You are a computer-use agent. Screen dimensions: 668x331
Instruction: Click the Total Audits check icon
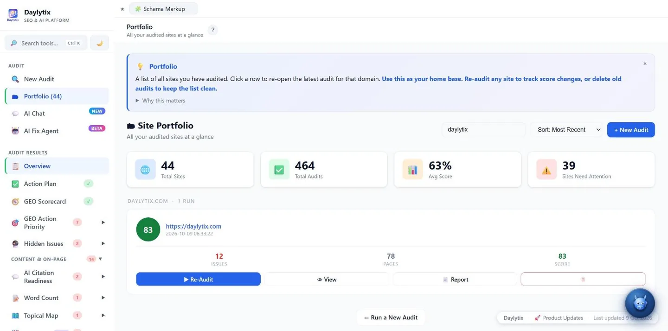pyautogui.click(x=279, y=170)
